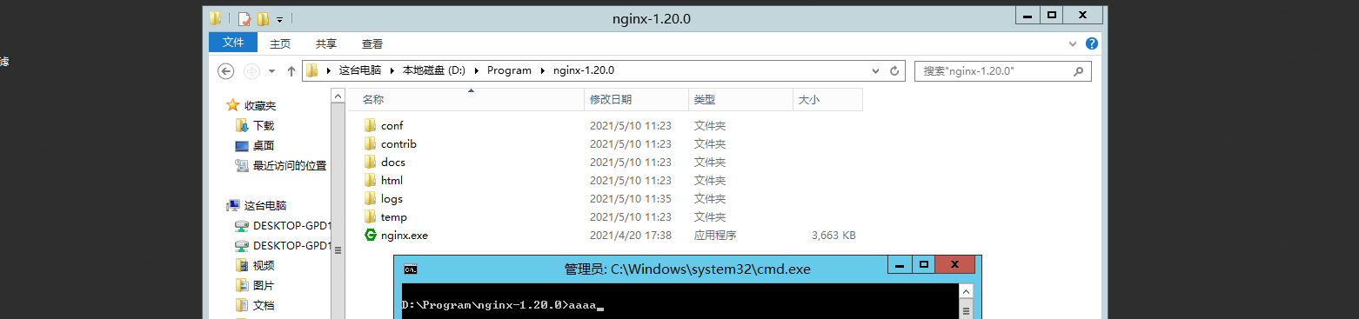Switch to the 共享 ribbon tab
The width and height of the screenshot is (1359, 319).
point(326,43)
